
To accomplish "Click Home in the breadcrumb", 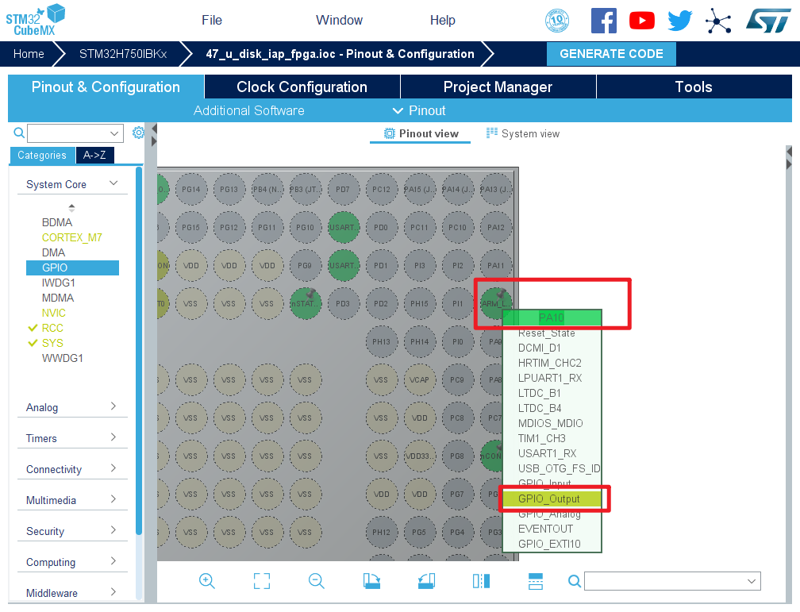I will pos(29,54).
